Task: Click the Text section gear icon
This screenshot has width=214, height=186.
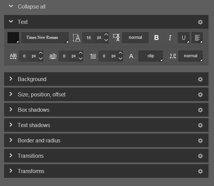Action: point(200,22)
